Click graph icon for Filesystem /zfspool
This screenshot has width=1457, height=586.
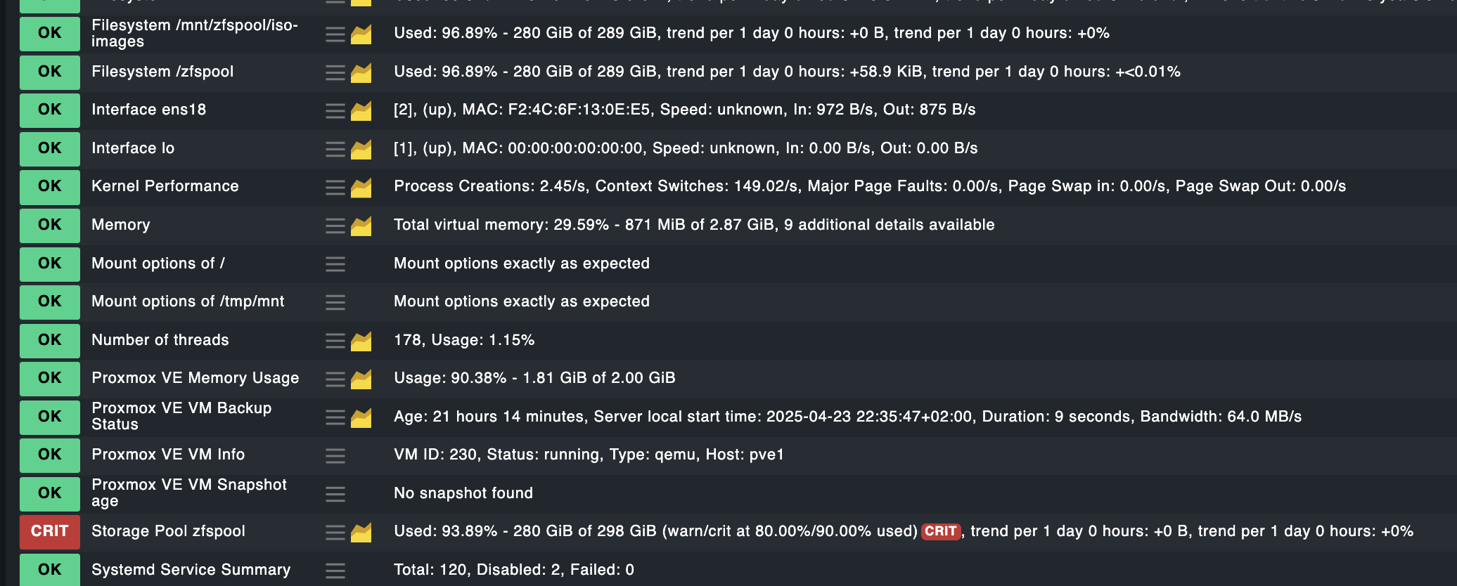361,73
